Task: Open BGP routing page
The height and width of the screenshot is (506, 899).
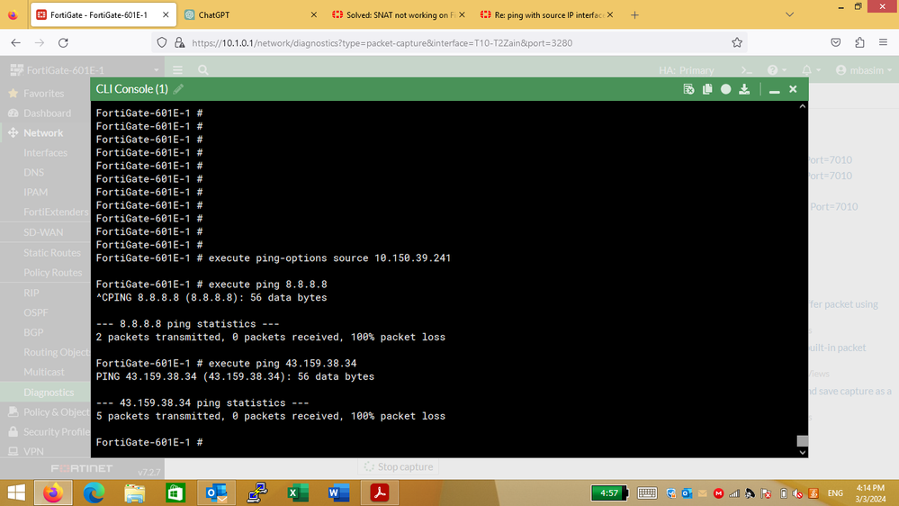Action: point(33,332)
